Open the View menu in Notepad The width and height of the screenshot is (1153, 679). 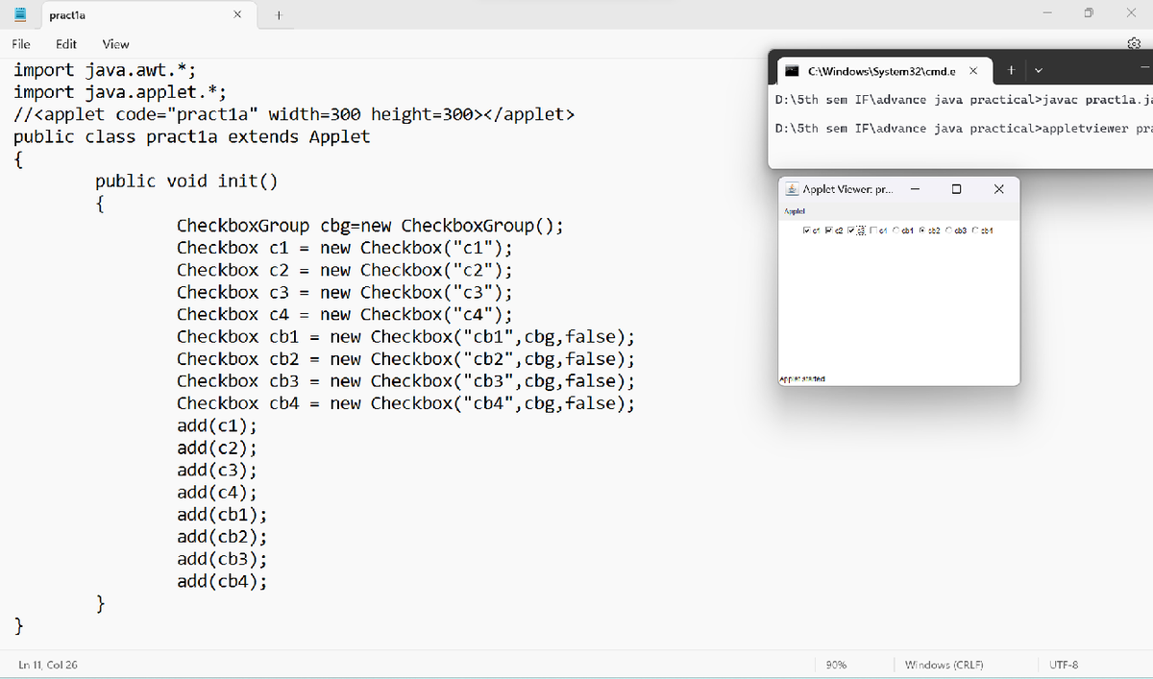(x=115, y=43)
